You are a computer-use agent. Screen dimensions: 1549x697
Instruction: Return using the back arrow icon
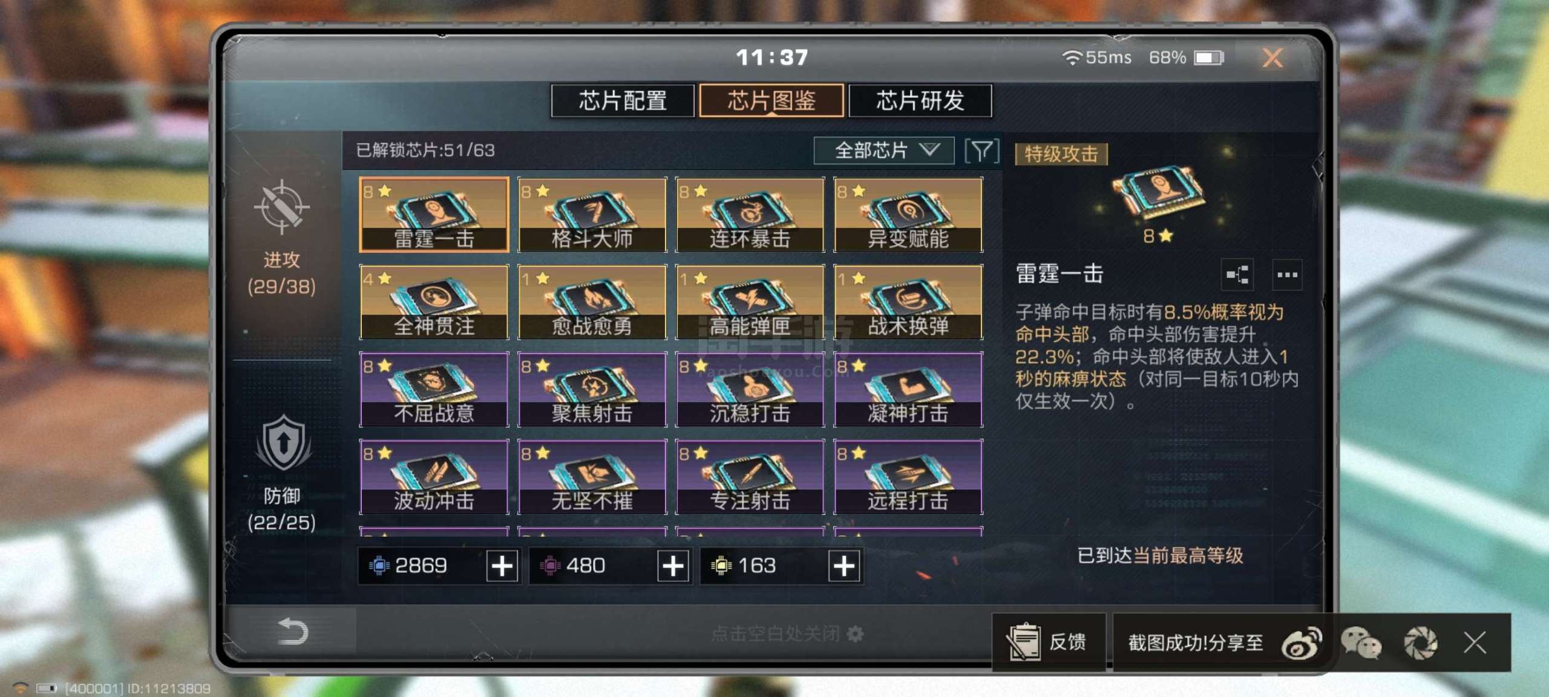click(x=292, y=632)
